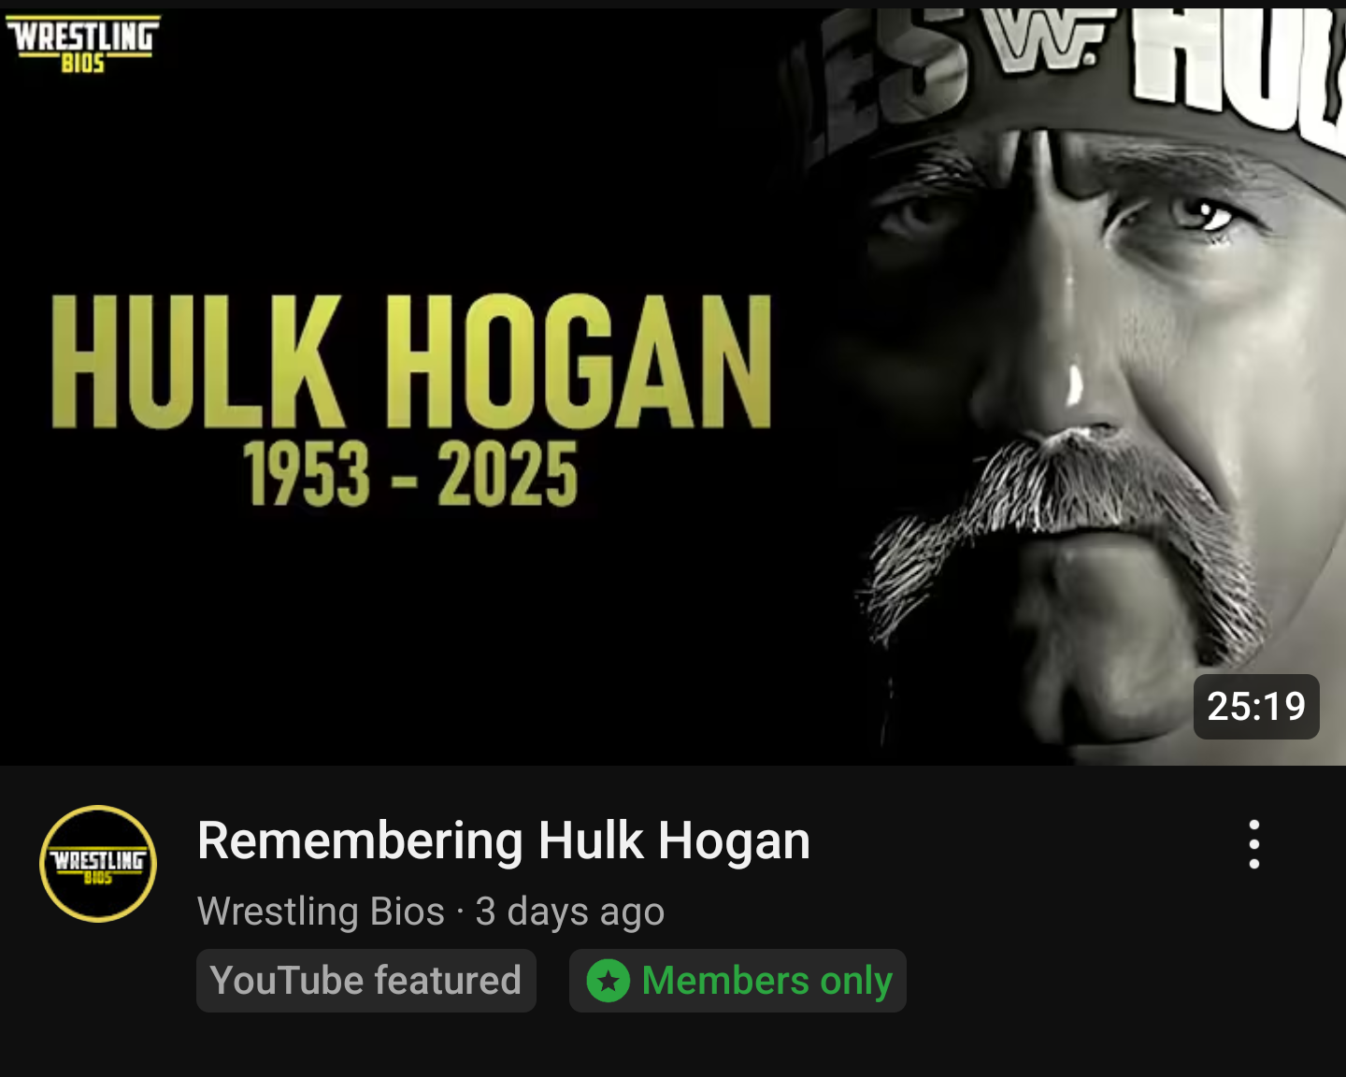Click the Members only badge
This screenshot has width=1346, height=1077.
[737, 981]
